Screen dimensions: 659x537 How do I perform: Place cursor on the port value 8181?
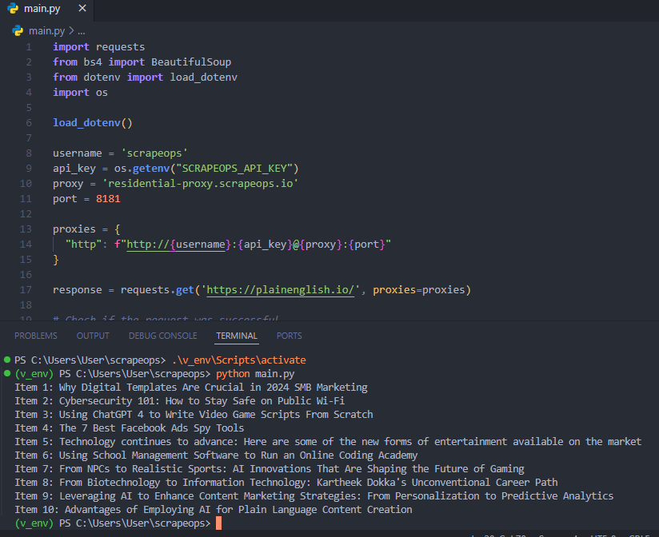point(107,199)
